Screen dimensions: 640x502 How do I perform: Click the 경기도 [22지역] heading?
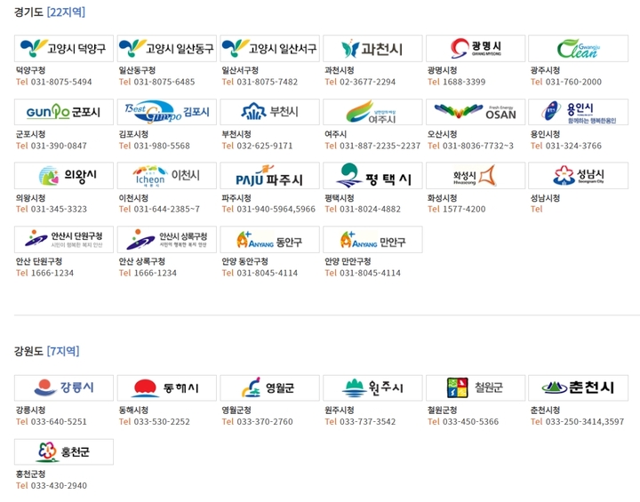pos(50,12)
